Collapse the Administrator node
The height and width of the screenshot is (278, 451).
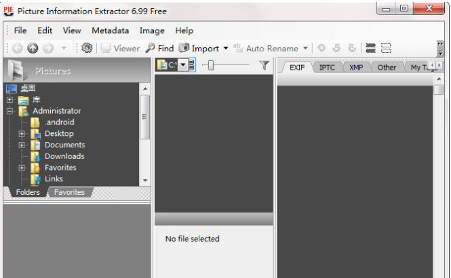click(9, 111)
